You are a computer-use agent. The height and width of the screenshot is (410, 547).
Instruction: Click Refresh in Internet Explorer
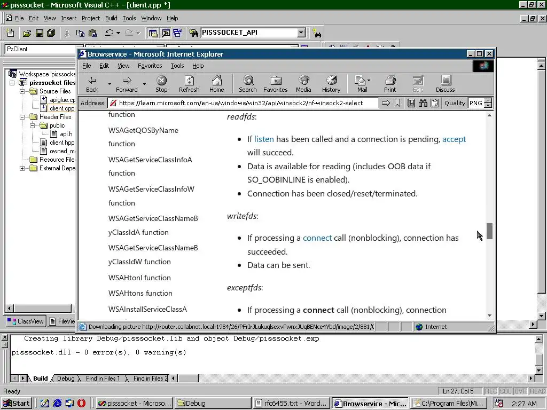click(x=189, y=84)
